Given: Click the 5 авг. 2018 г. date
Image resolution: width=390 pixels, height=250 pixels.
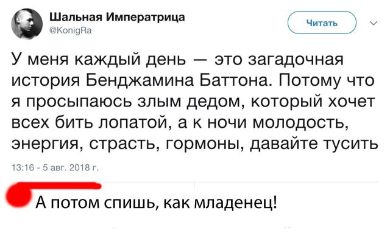Looking at the screenshot, I should pos(71,168).
